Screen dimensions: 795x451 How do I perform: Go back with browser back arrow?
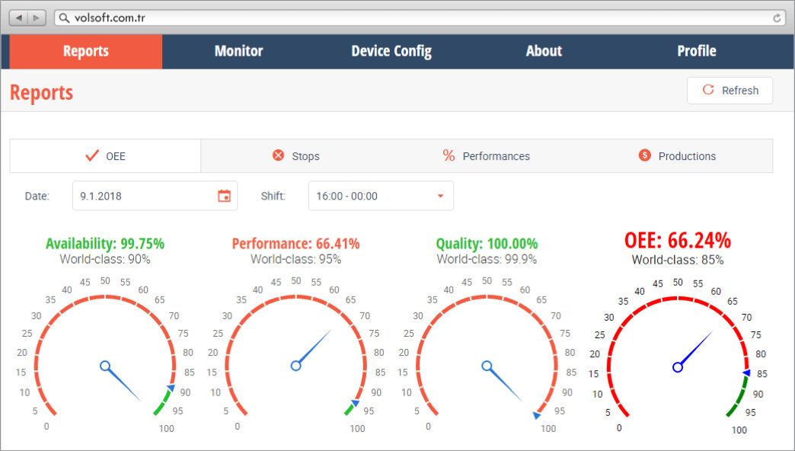pos(19,18)
